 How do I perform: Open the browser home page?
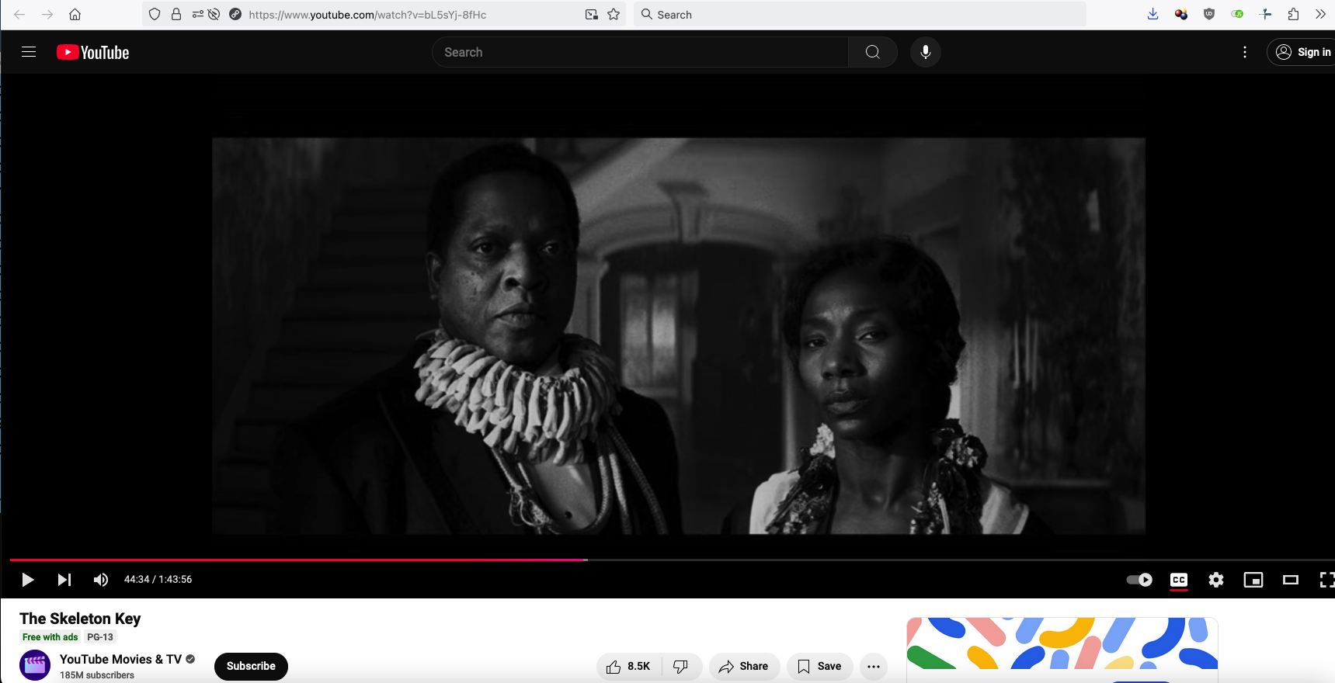(75, 15)
